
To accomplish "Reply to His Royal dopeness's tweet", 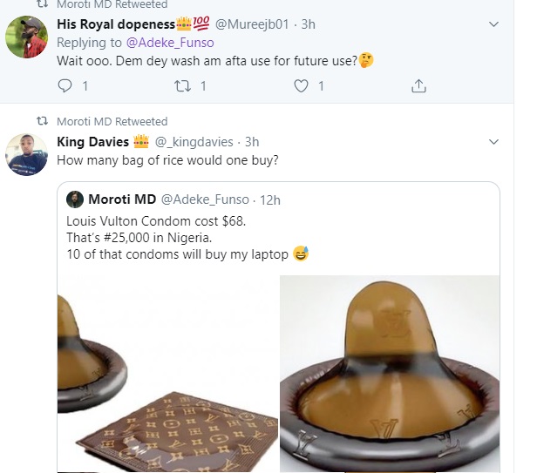I will click(65, 85).
